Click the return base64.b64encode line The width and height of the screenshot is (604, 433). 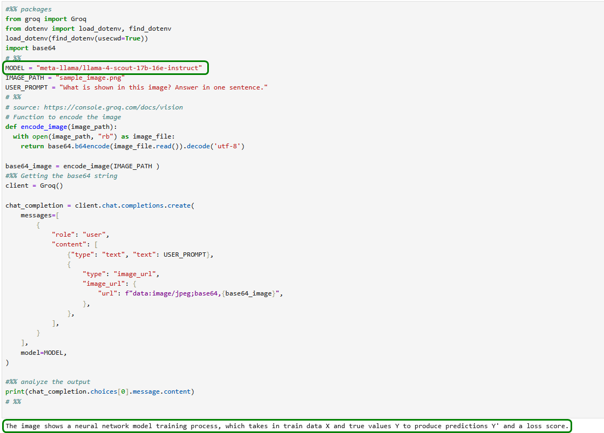[132, 146]
